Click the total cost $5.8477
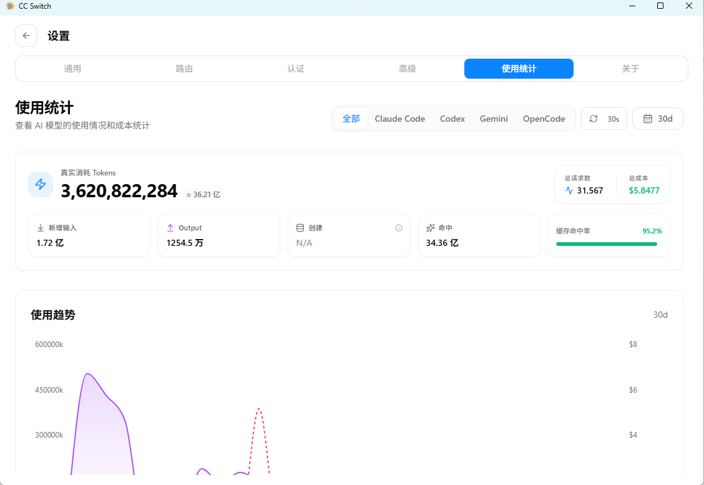This screenshot has width=704, height=485. tap(644, 190)
